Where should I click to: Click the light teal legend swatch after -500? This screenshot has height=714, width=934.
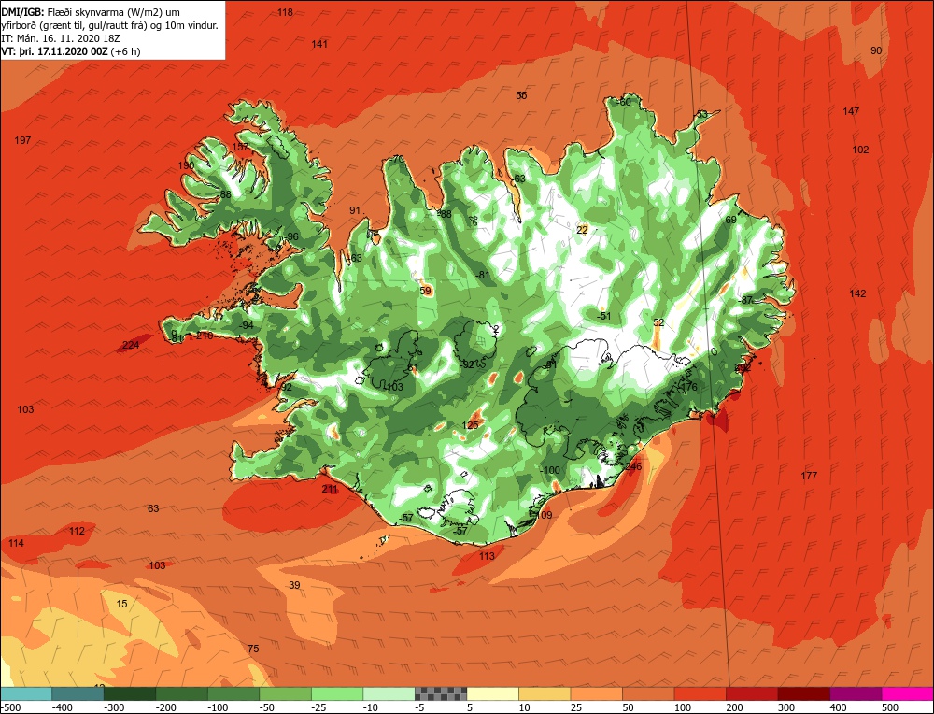[26, 693]
